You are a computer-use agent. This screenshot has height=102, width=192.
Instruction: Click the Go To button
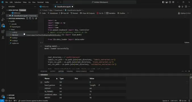100,13
